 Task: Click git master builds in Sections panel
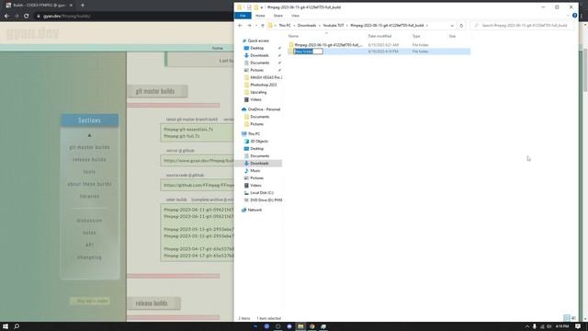90,147
